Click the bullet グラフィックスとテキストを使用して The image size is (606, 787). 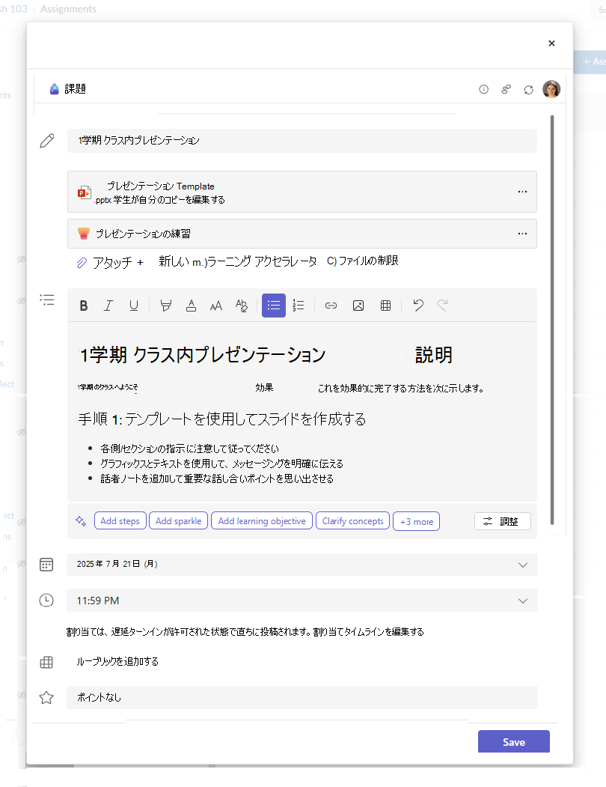pos(221,464)
